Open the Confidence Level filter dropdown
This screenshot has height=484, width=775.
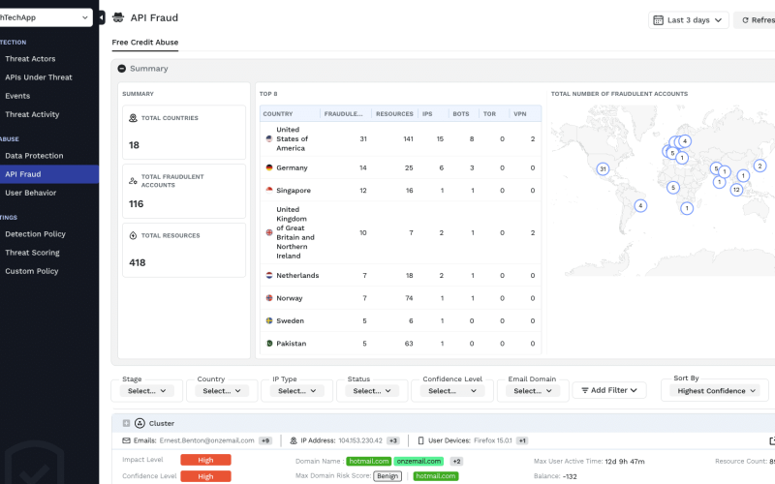point(448,391)
